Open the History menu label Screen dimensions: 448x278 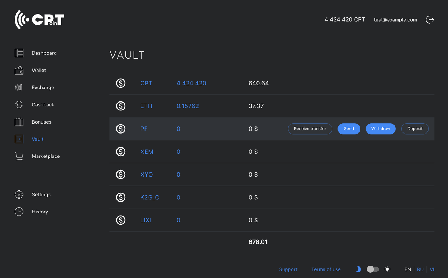pyautogui.click(x=40, y=212)
